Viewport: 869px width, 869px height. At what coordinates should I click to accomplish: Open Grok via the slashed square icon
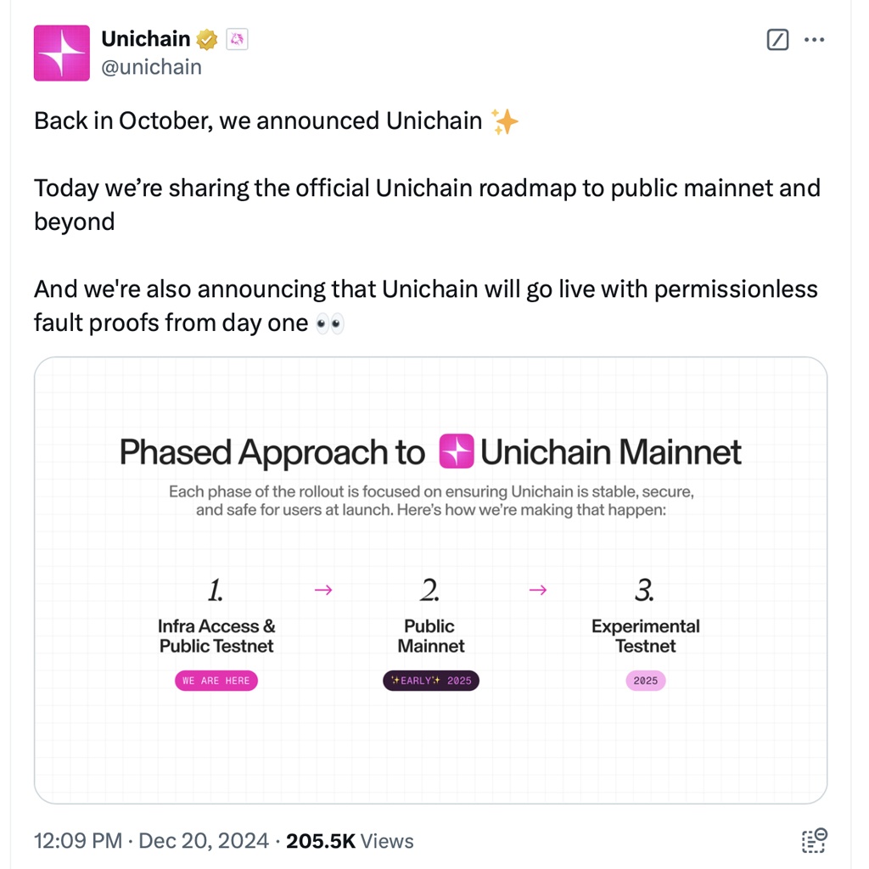point(777,40)
